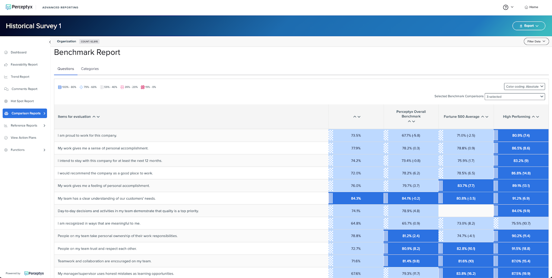
Task: Open Favorability Report via the thumbs-up icon
Action: (6, 65)
